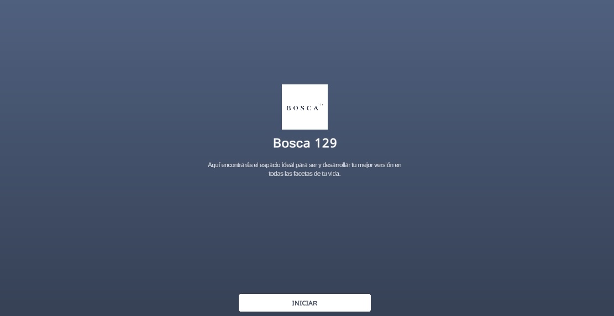The height and width of the screenshot is (316, 614).
Task: Click the INICIAR button
Action: point(305,303)
